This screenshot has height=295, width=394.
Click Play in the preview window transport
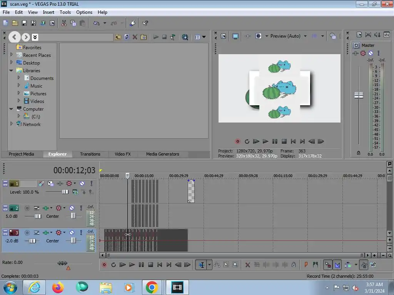click(265, 141)
